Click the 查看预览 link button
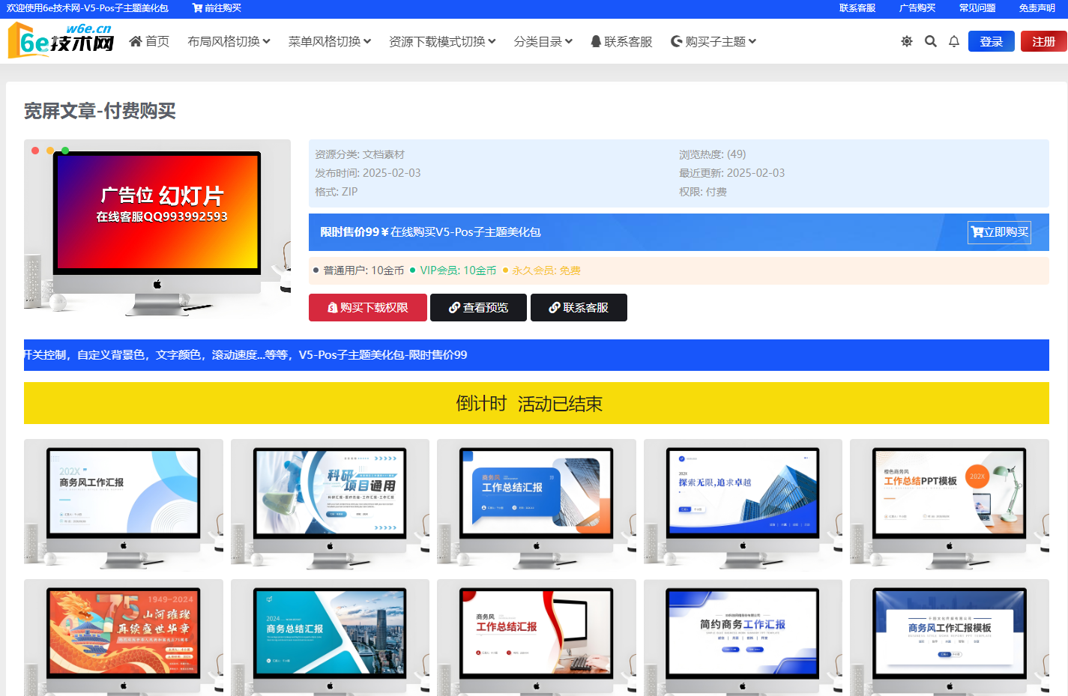Screen dimensions: 1068x696 pos(478,307)
